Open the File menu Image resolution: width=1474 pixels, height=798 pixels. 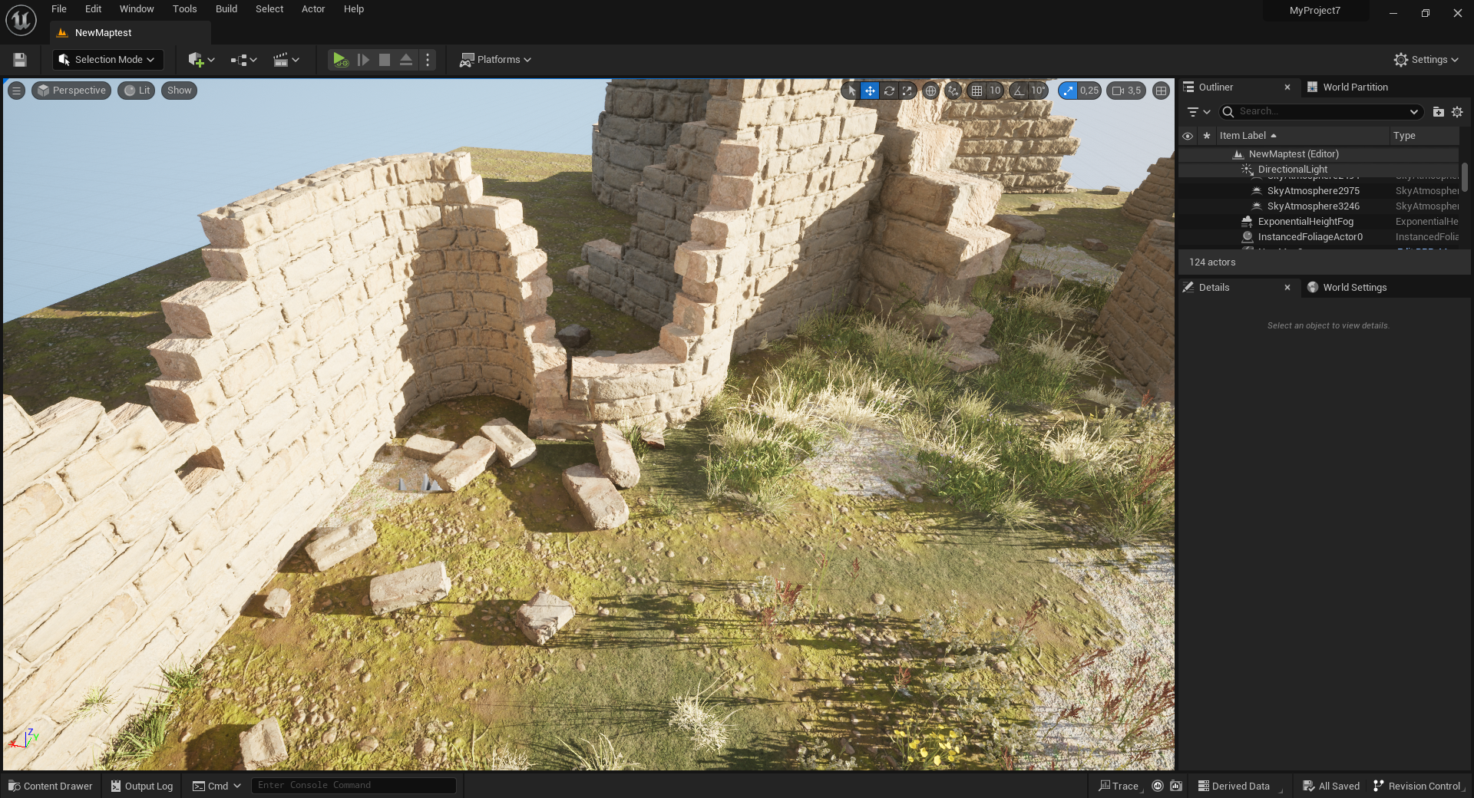tap(59, 9)
